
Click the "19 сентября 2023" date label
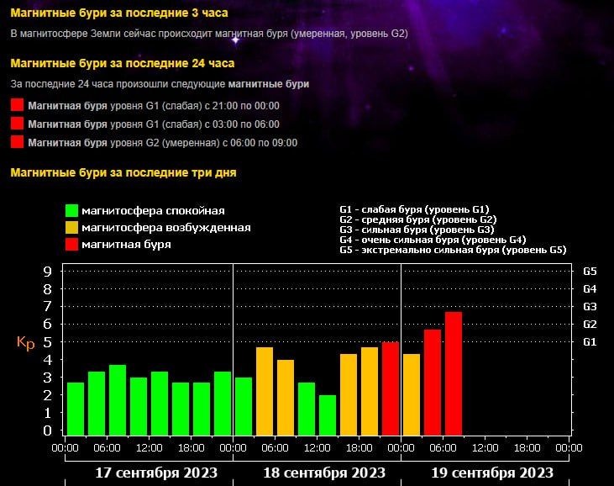click(492, 473)
